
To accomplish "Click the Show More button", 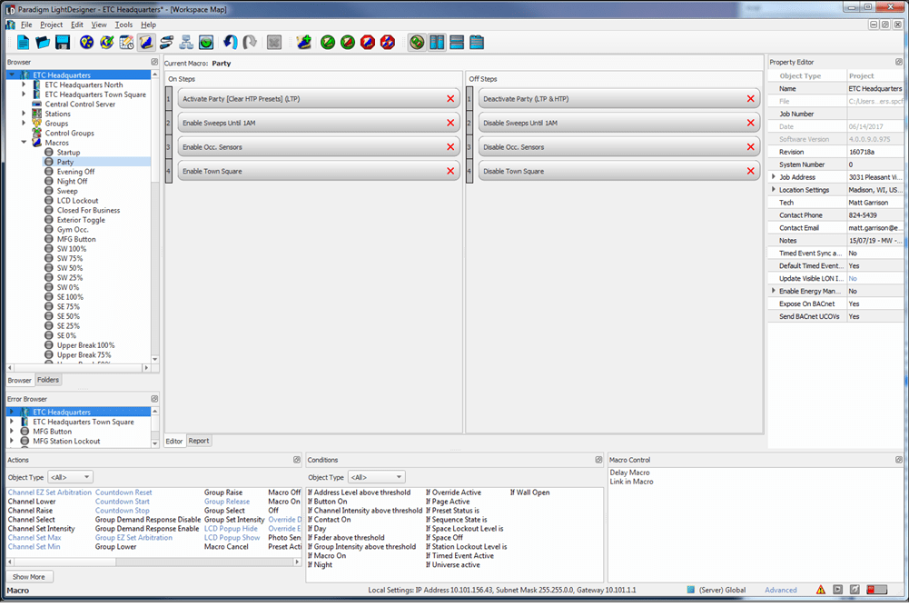I will tap(29, 576).
